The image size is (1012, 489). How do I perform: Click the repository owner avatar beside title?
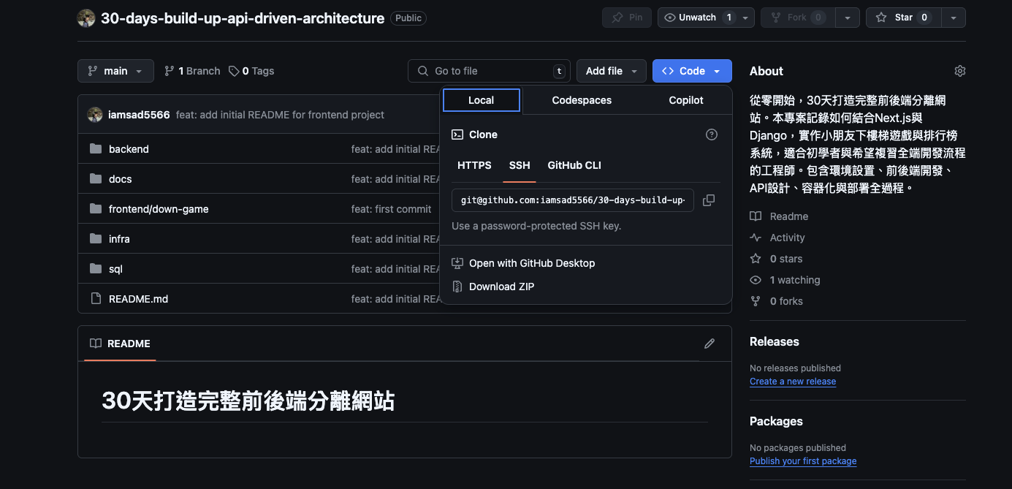coord(86,18)
